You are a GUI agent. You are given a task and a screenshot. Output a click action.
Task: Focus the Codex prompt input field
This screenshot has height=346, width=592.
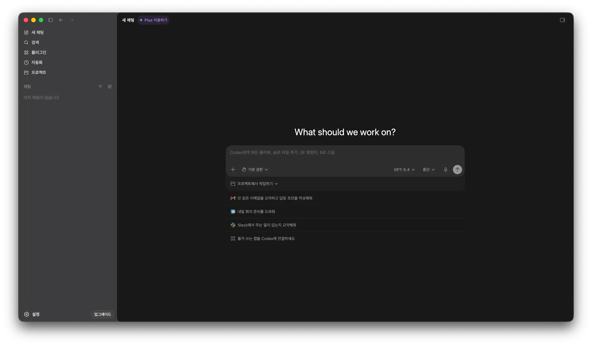click(x=345, y=152)
